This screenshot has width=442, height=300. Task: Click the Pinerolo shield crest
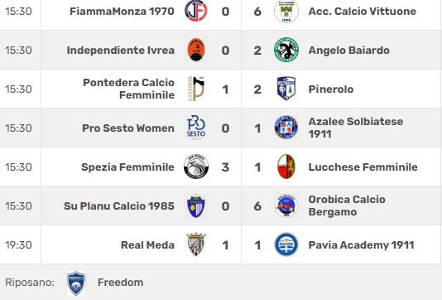pos(286,89)
